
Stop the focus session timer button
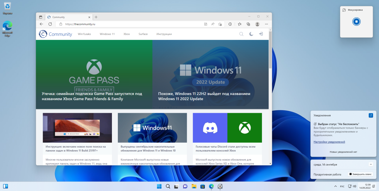tap(356, 21)
